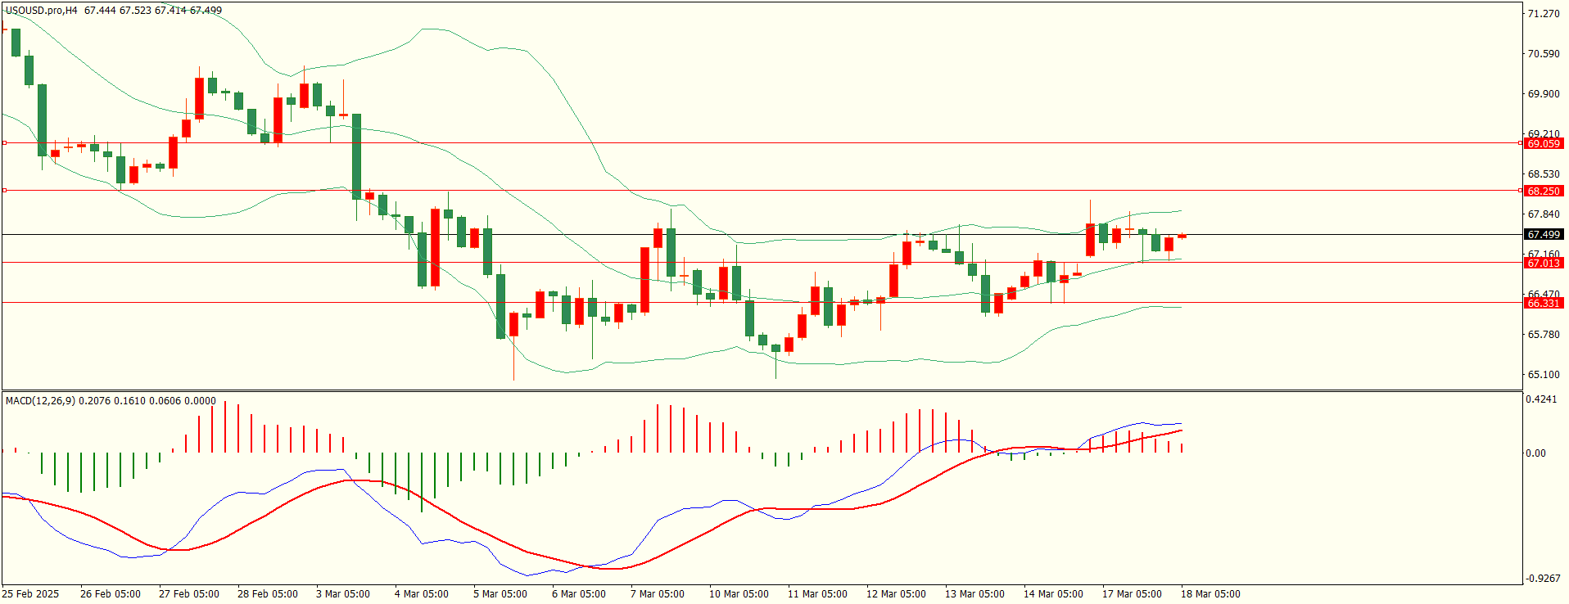Click the red 69.059 price tag
The height and width of the screenshot is (604, 1569).
[1543, 143]
